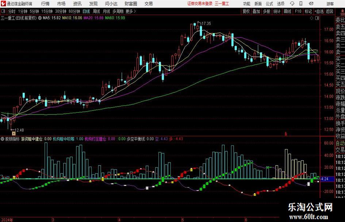Viewport: 345px width, 222px height.
Task: Click the 标记 mark button
Action: click(x=308, y=11)
